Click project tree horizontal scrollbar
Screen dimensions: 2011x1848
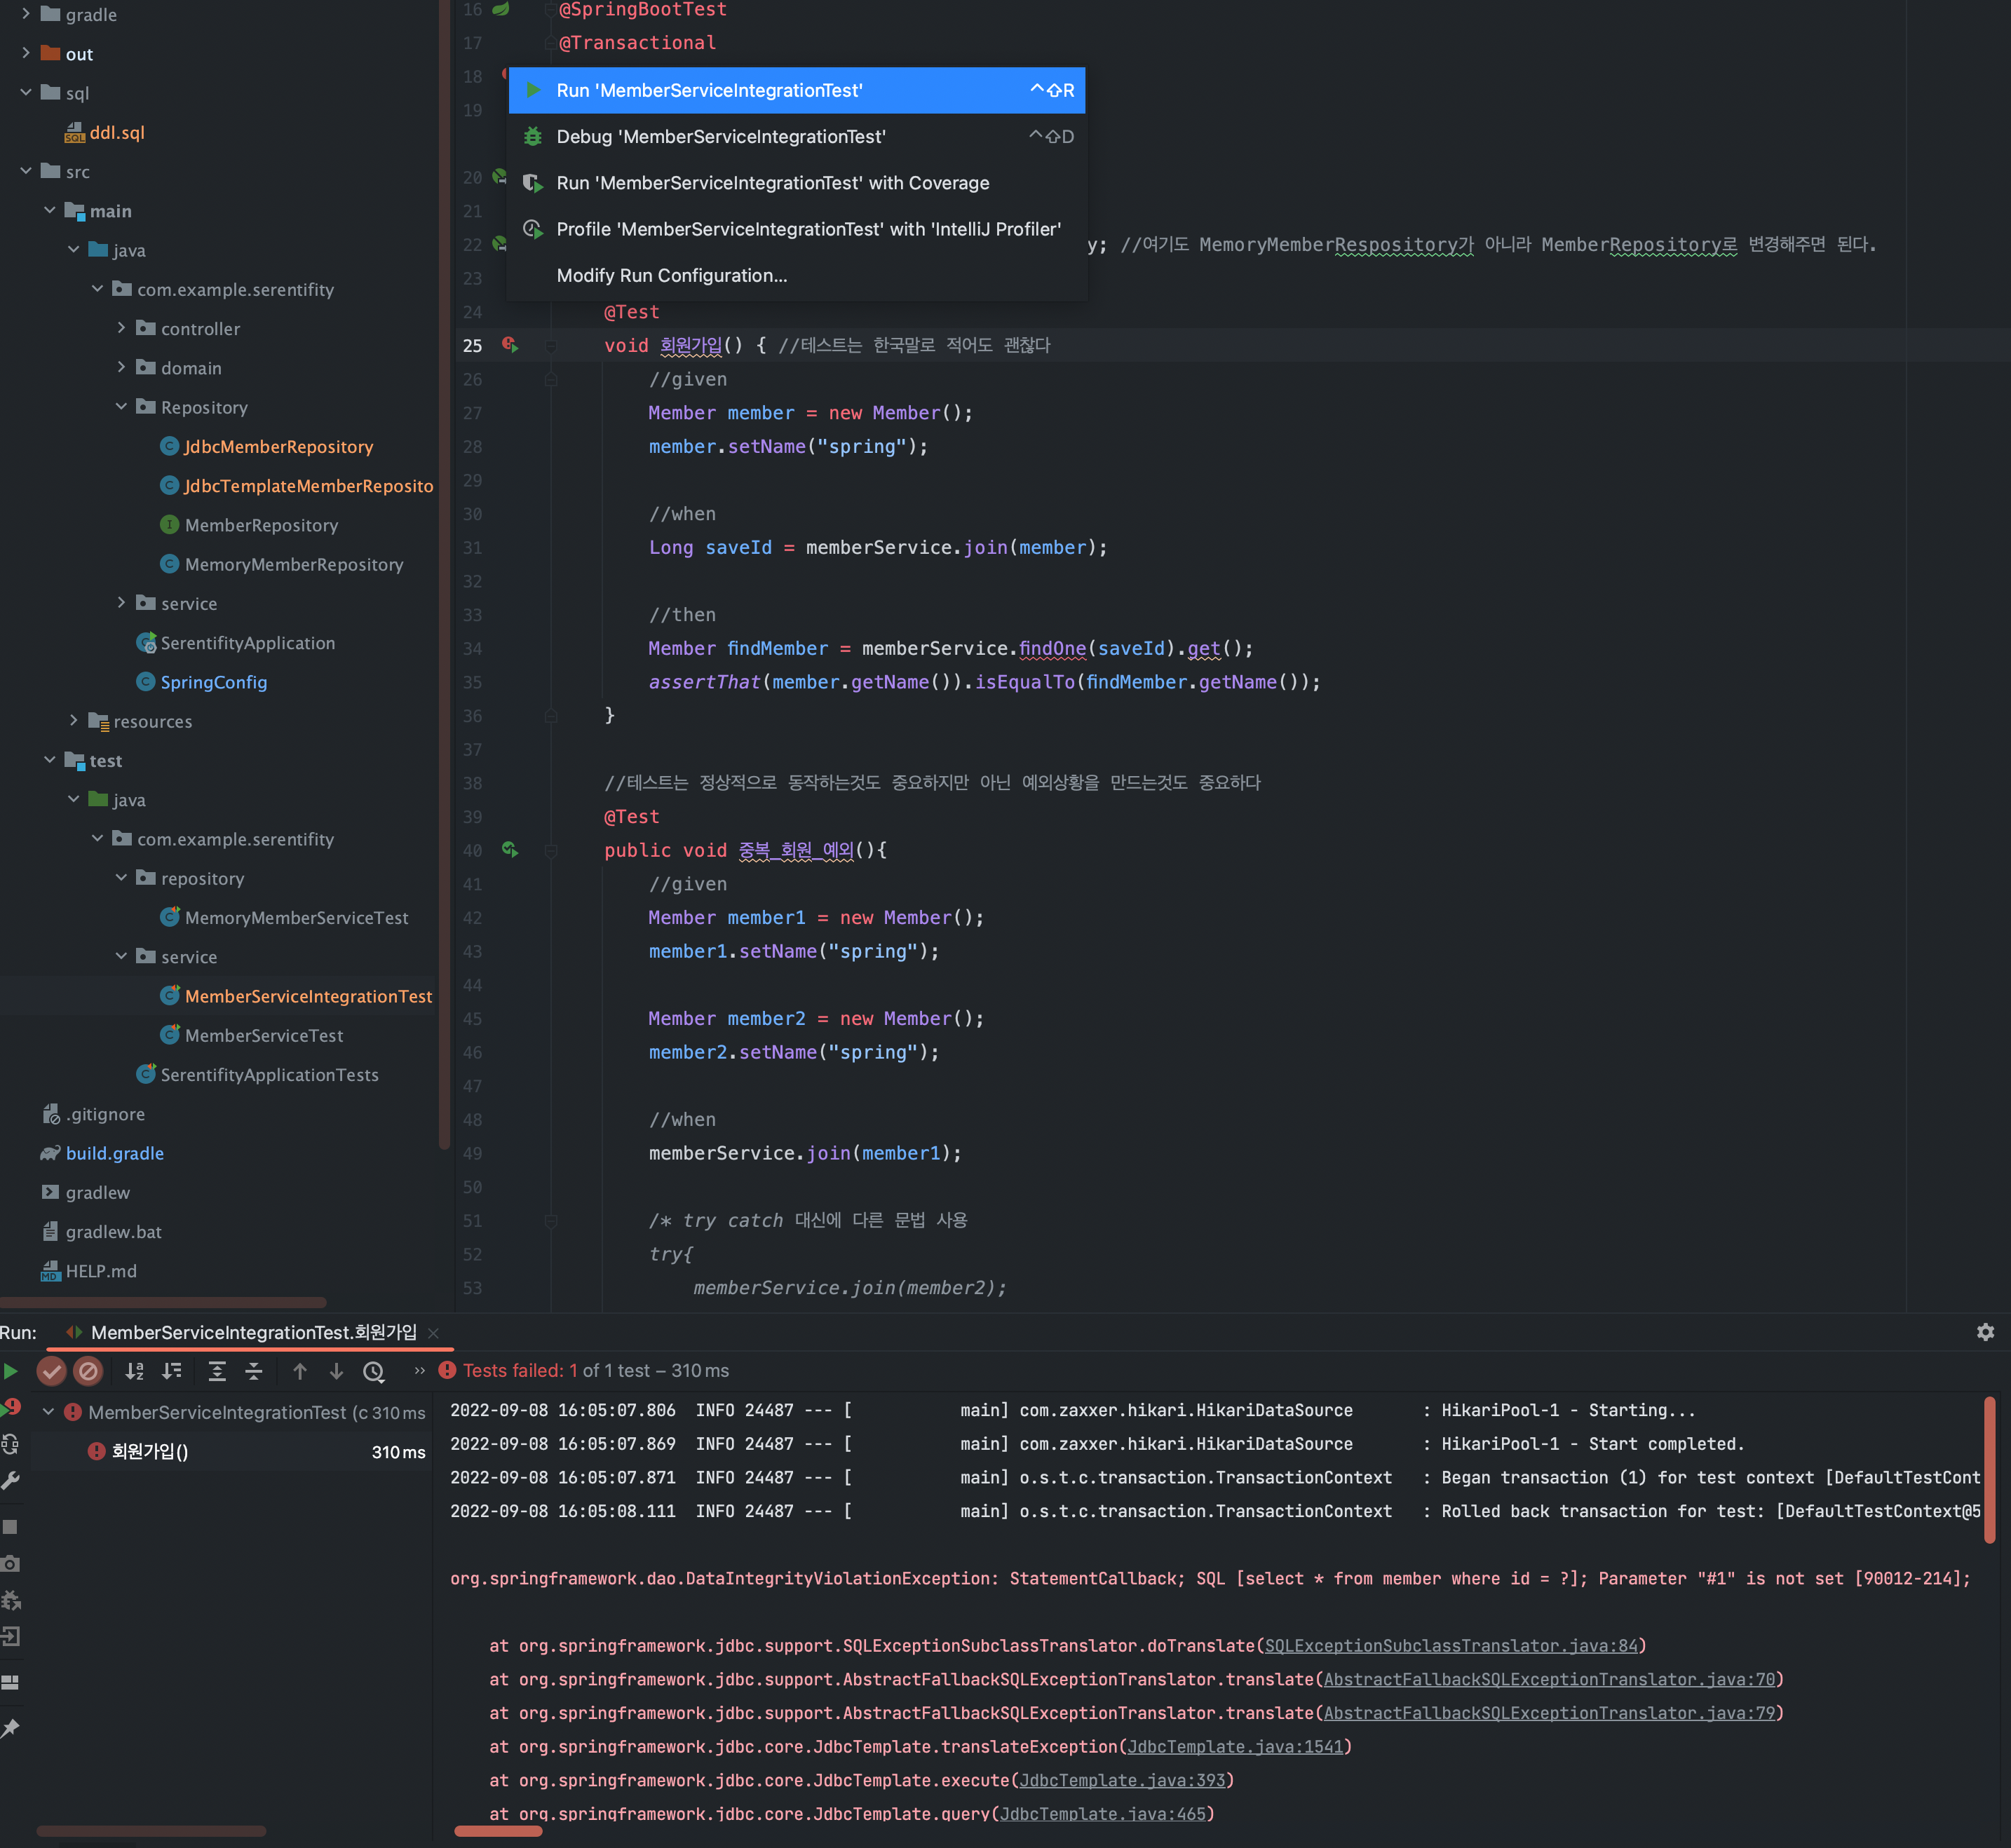(163, 1302)
